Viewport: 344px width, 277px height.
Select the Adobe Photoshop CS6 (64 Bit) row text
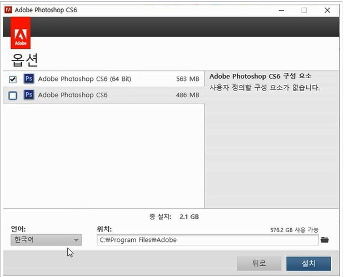point(84,79)
